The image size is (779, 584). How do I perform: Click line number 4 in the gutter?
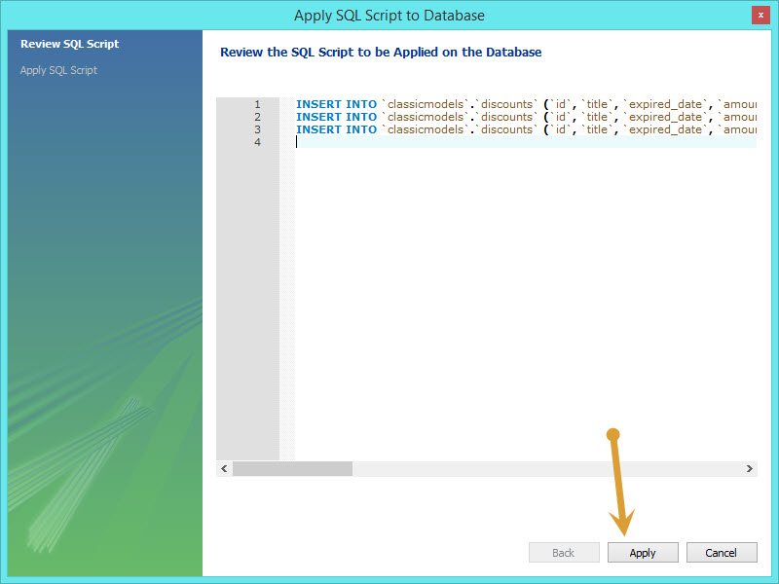pyautogui.click(x=257, y=142)
